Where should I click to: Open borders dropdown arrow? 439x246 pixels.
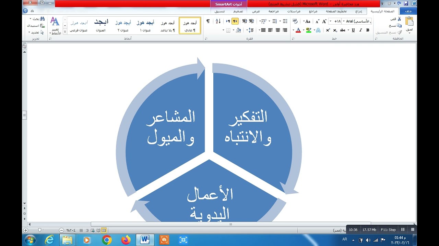point(223,30)
